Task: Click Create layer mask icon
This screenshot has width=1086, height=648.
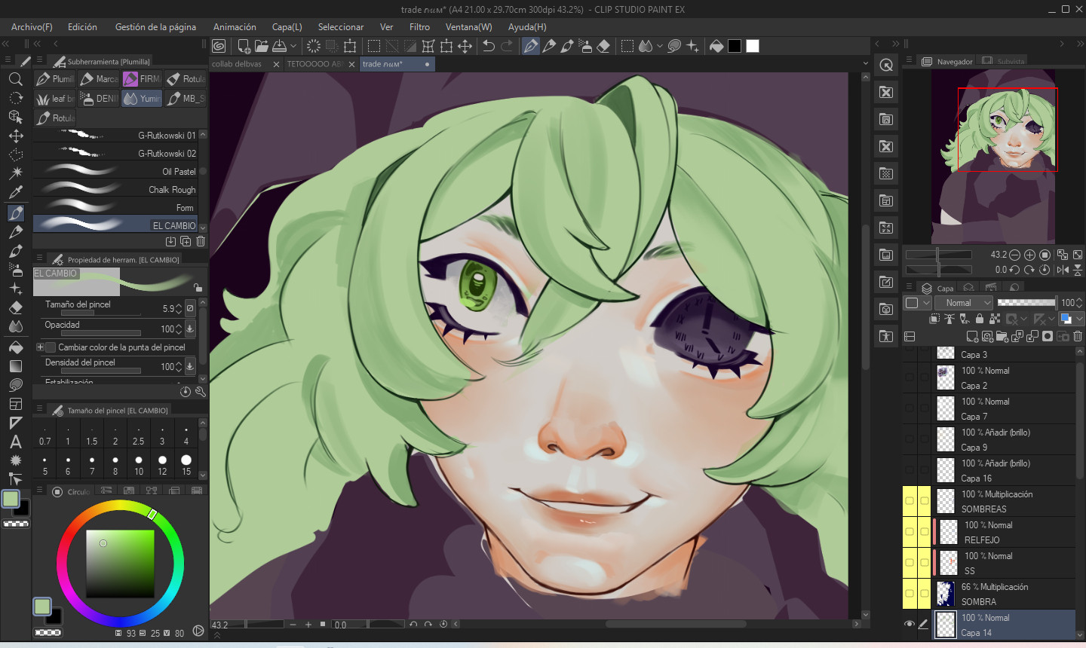Action: click(1048, 336)
